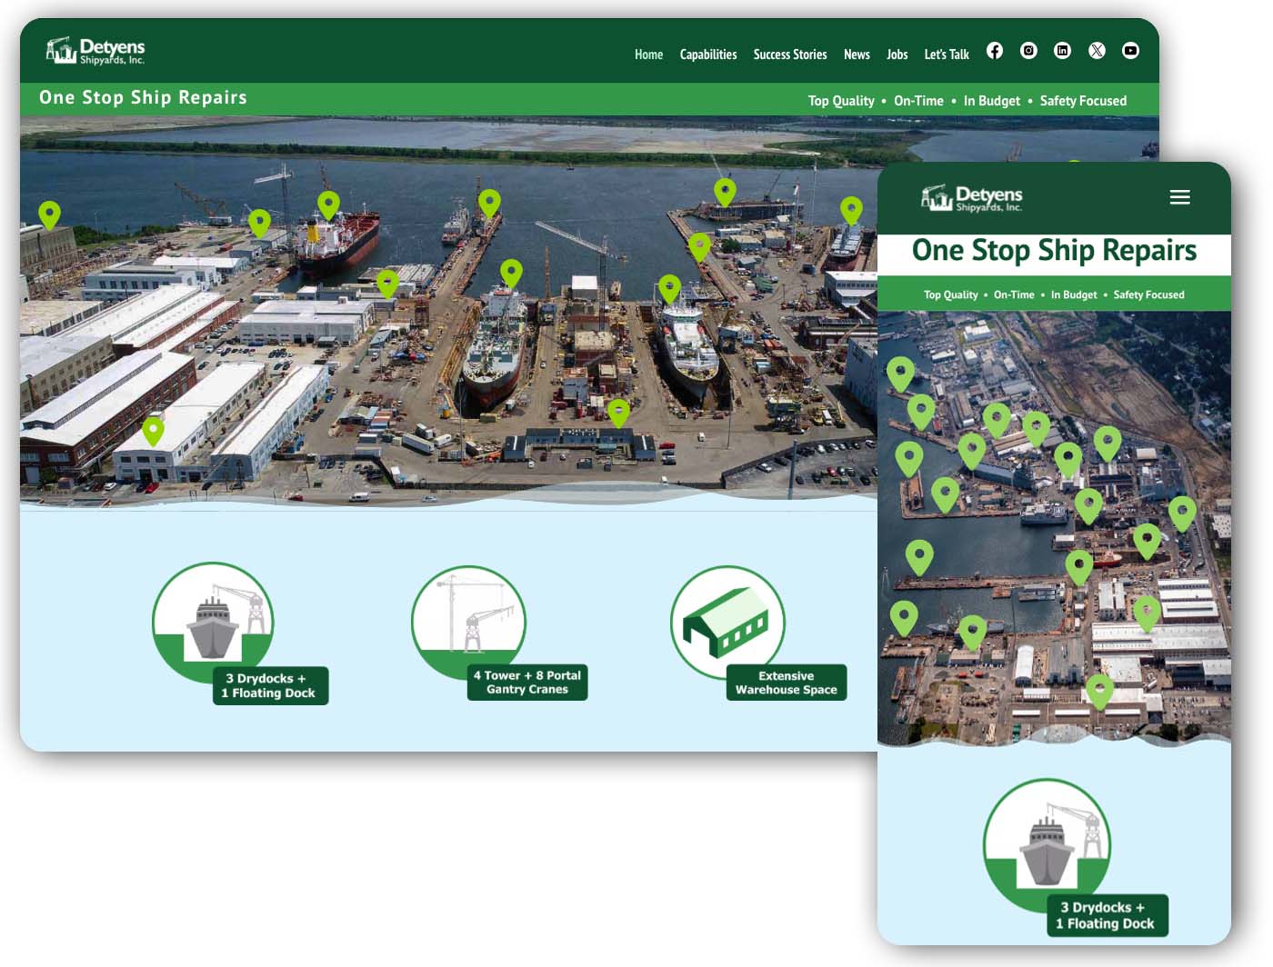Select Success Stories in the navigation

[790, 55]
